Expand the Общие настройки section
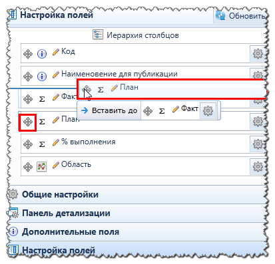 [x=138, y=194]
